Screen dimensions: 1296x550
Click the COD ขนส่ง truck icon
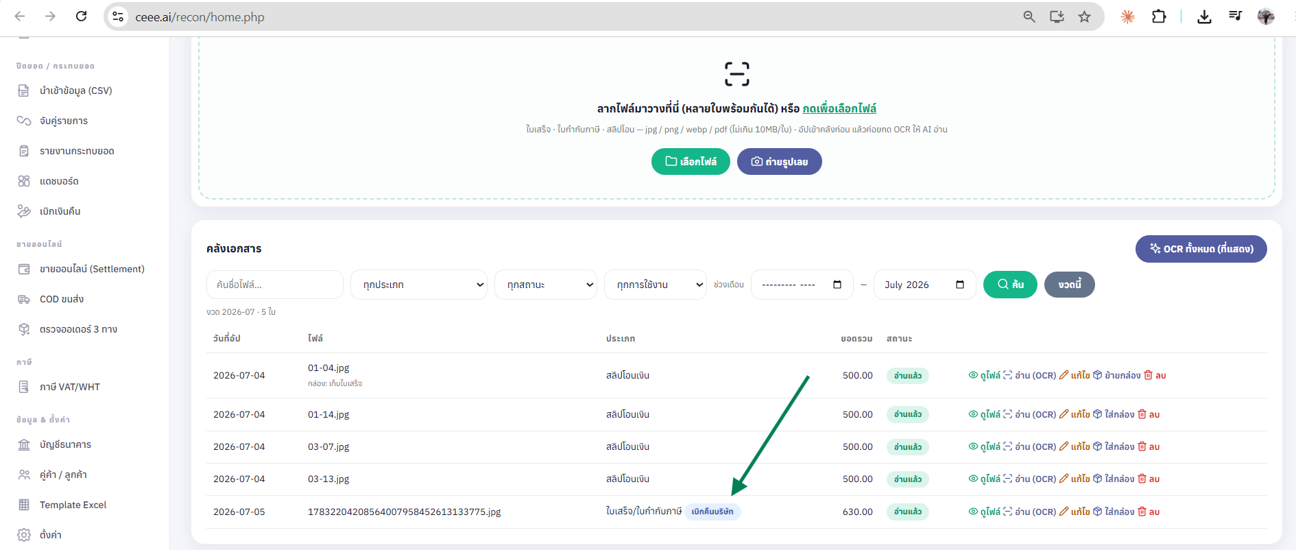pyautogui.click(x=24, y=299)
